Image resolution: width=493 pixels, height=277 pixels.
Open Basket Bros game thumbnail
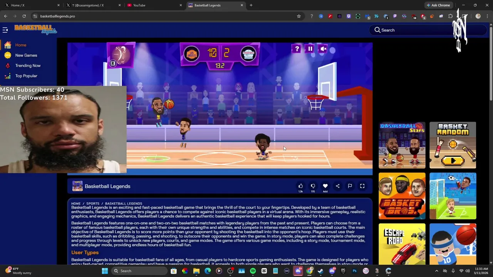[402, 196]
